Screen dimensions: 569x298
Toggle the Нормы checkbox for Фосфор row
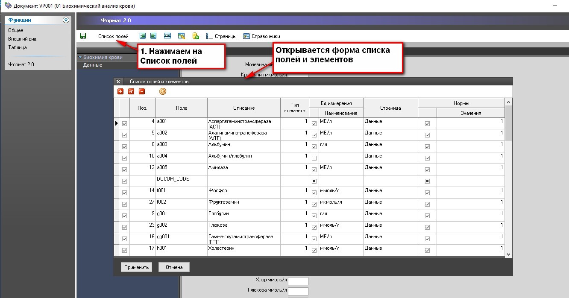[x=427, y=193]
